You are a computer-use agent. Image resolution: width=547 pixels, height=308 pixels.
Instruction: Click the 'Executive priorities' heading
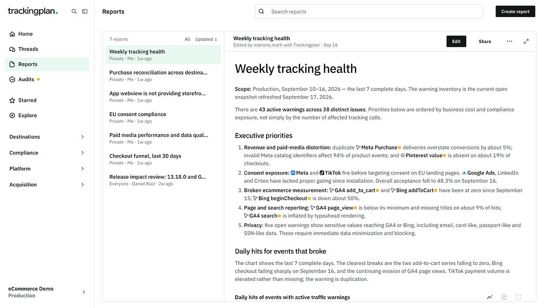click(x=264, y=136)
